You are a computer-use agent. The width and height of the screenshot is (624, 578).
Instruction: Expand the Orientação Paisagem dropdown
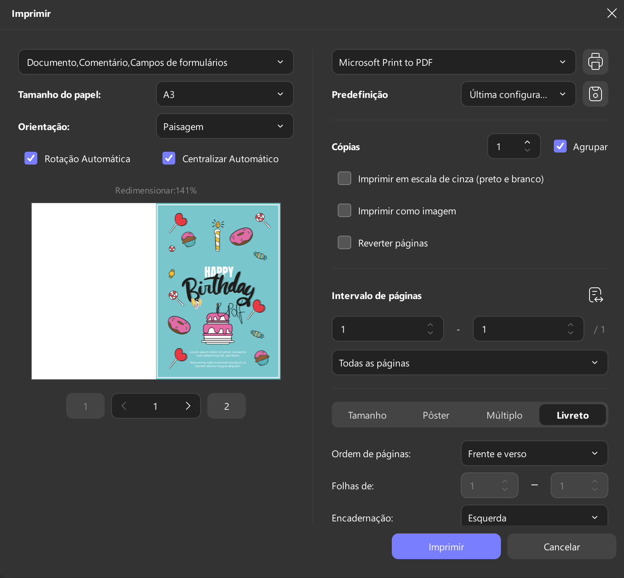point(225,126)
